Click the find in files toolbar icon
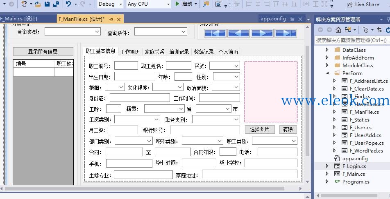390x199 pixels. [x=206, y=4]
